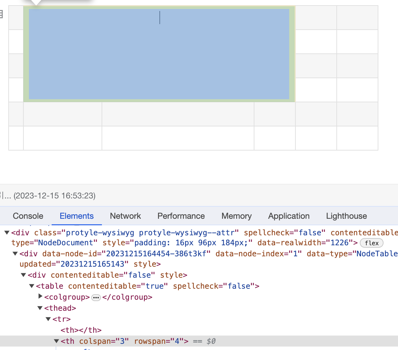Collapse the thead element node
This screenshot has width=398, height=350.
click(40, 308)
